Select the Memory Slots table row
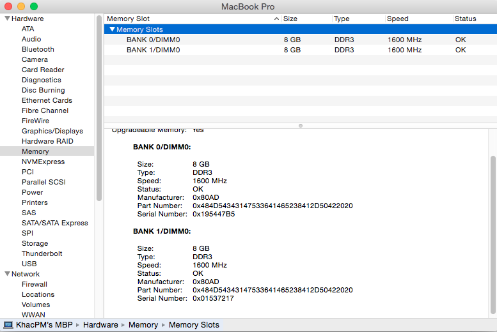The width and height of the screenshot is (497, 332). (301, 29)
